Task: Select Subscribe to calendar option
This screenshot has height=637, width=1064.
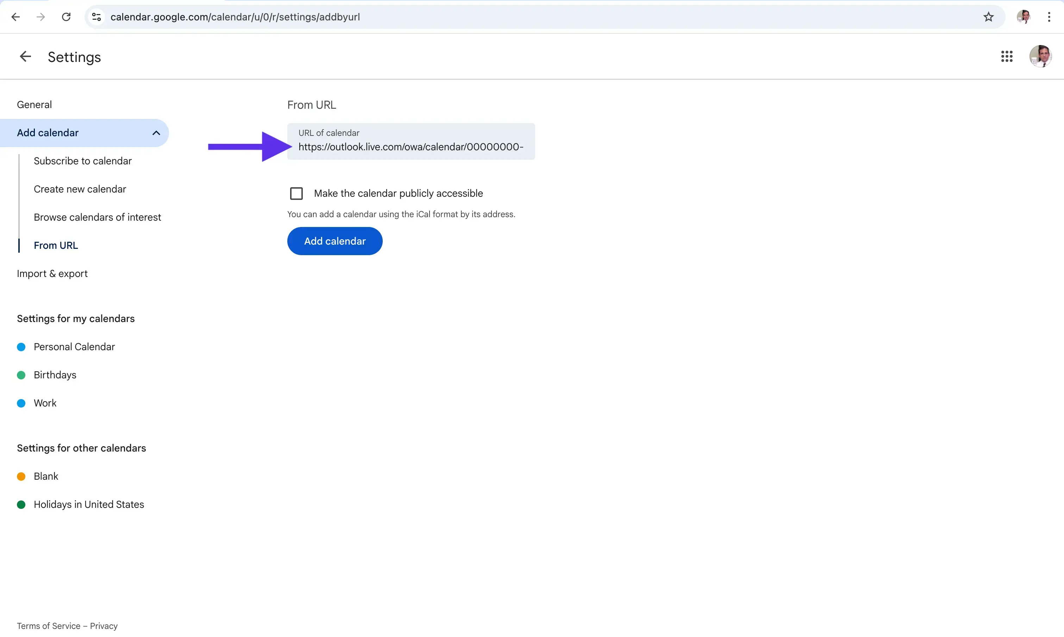Action: (x=82, y=161)
